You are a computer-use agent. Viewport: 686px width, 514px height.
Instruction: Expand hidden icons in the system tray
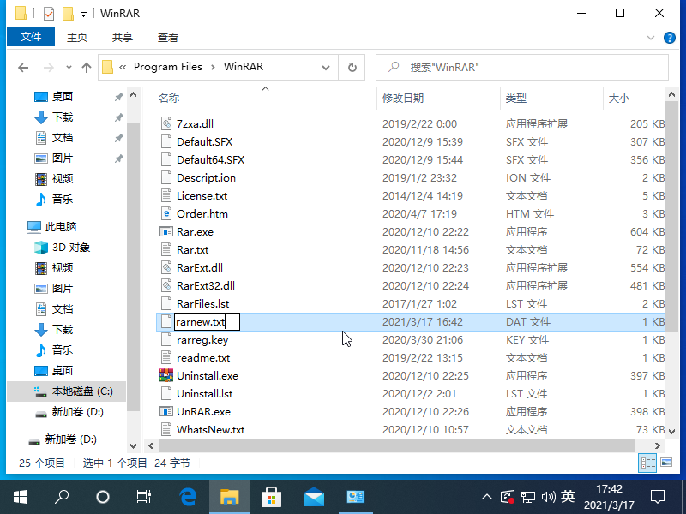click(x=487, y=496)
